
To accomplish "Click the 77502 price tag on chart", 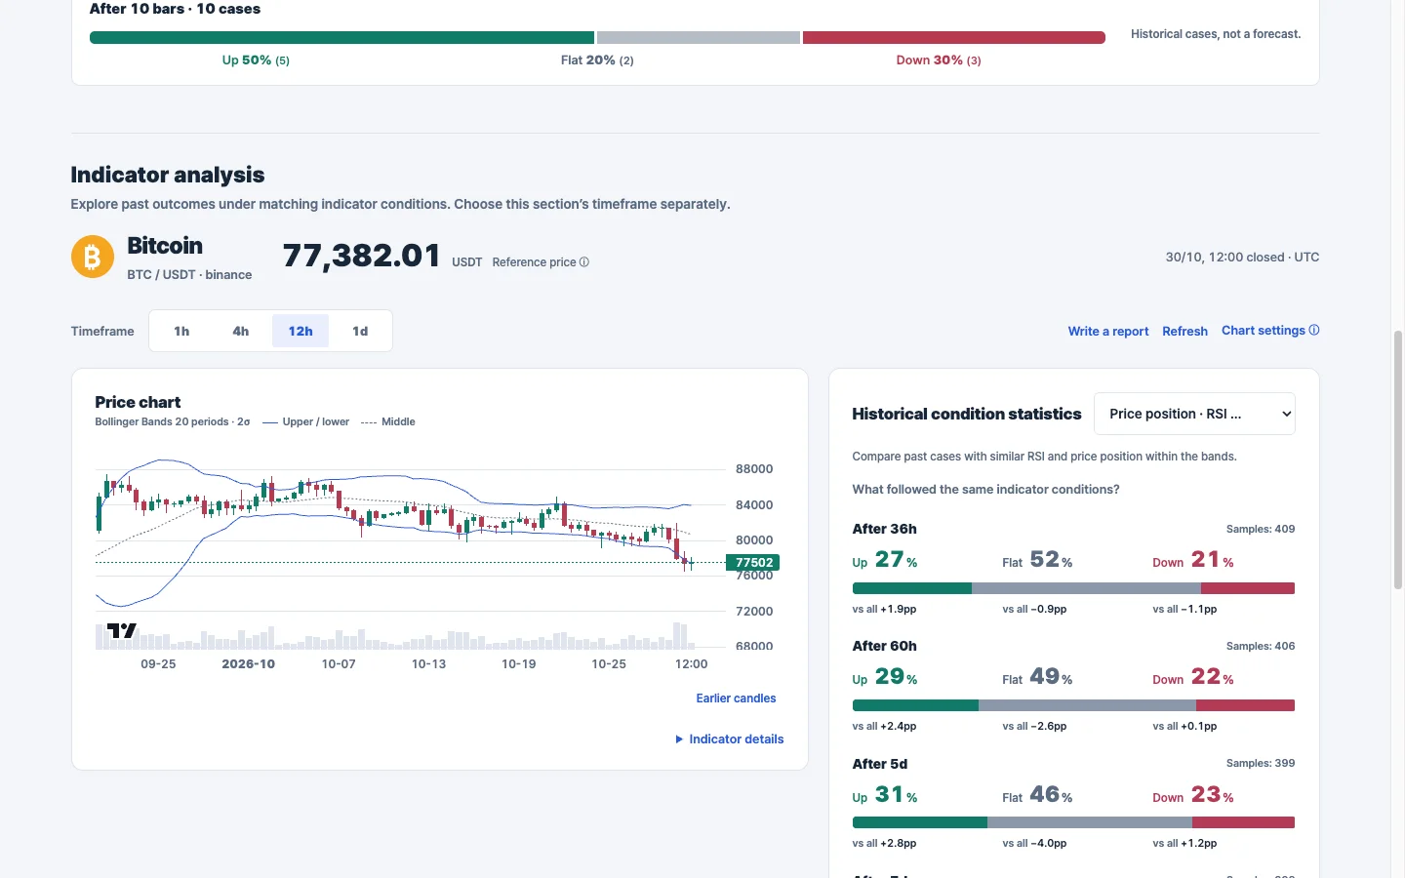I will pos(753,563).
